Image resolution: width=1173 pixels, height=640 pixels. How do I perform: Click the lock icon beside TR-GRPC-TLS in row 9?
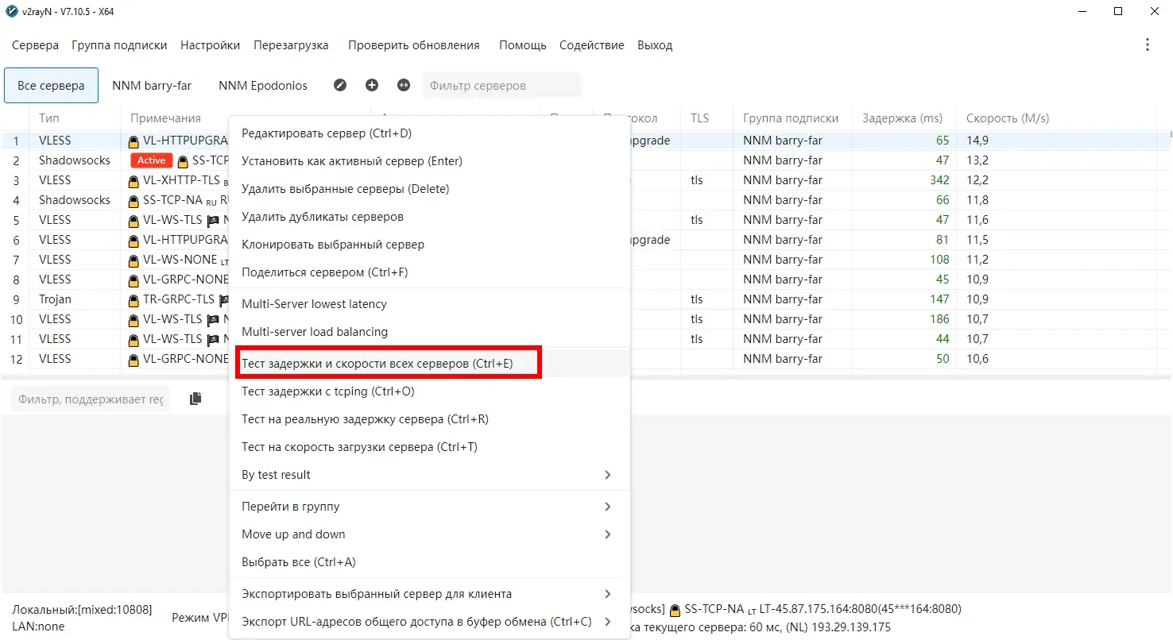[x=134, y=300]
